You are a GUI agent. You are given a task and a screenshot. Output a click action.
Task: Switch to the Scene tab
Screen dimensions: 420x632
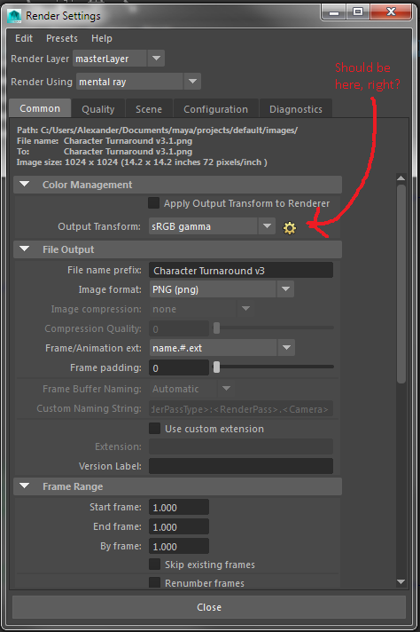pyautogui.click(x=149, y=109)
